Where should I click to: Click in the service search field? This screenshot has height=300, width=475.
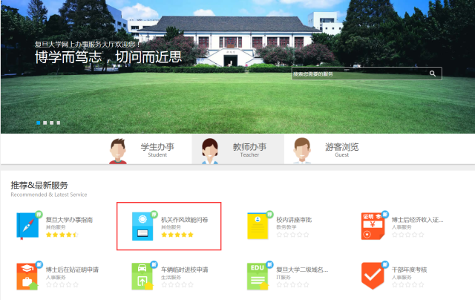(x=358, y=74)
